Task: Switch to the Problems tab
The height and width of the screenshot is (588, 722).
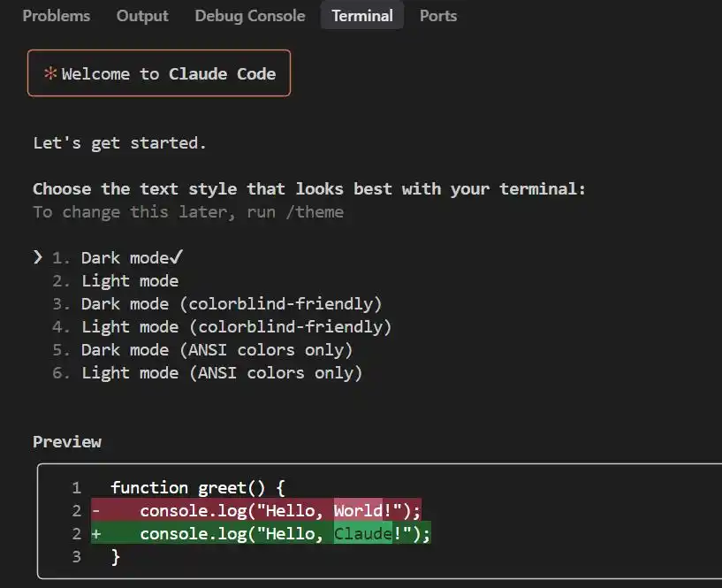Action: [57, 16]
